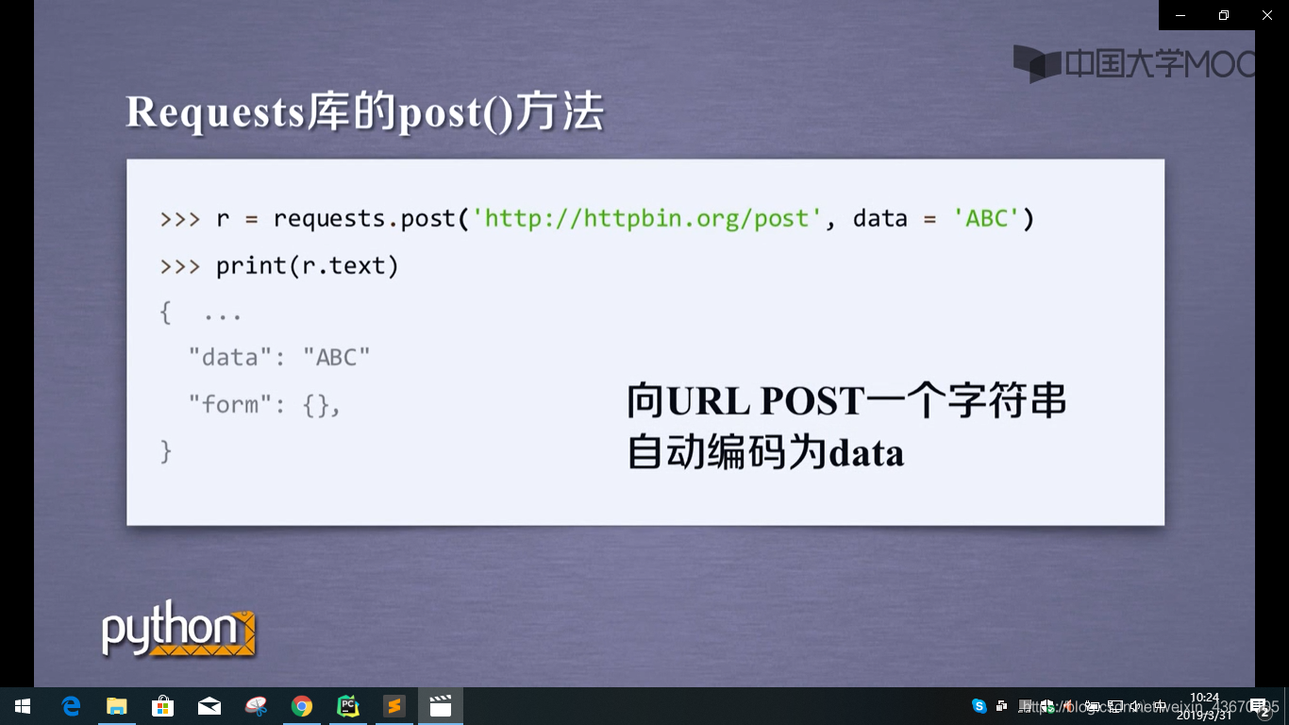
Task: Open the Snipping Tool taskbar icon
Action: coord(256,706)
